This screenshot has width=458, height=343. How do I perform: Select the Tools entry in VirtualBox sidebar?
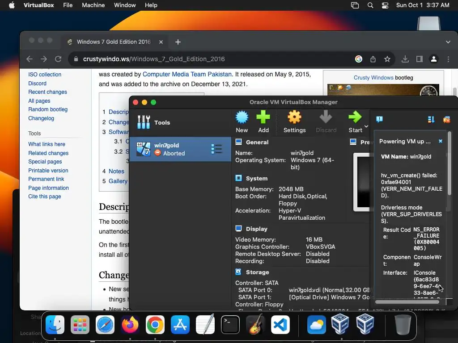[180, 122]
